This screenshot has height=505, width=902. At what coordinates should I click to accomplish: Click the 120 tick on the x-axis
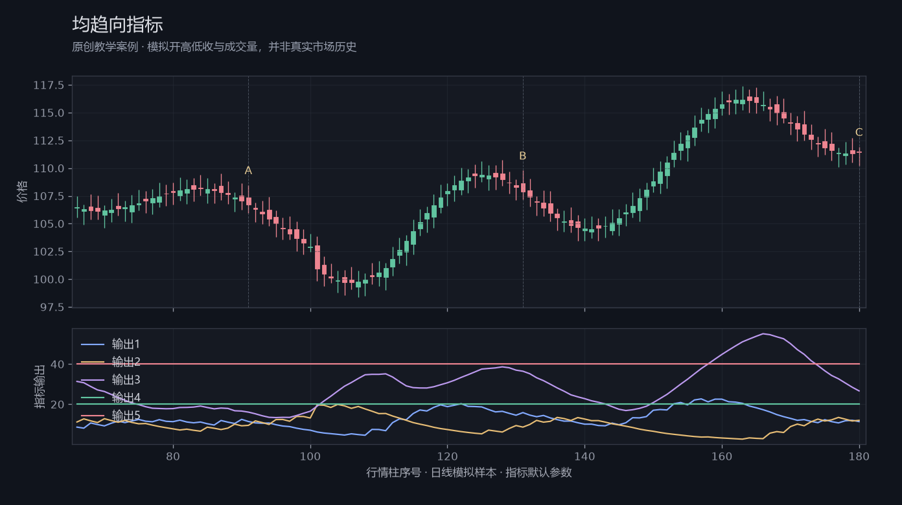[447, 455]
